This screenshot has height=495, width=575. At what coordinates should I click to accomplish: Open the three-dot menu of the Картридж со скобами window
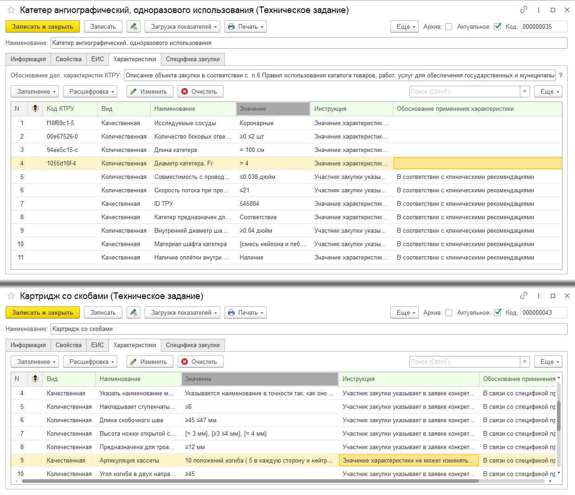(538, 296)
